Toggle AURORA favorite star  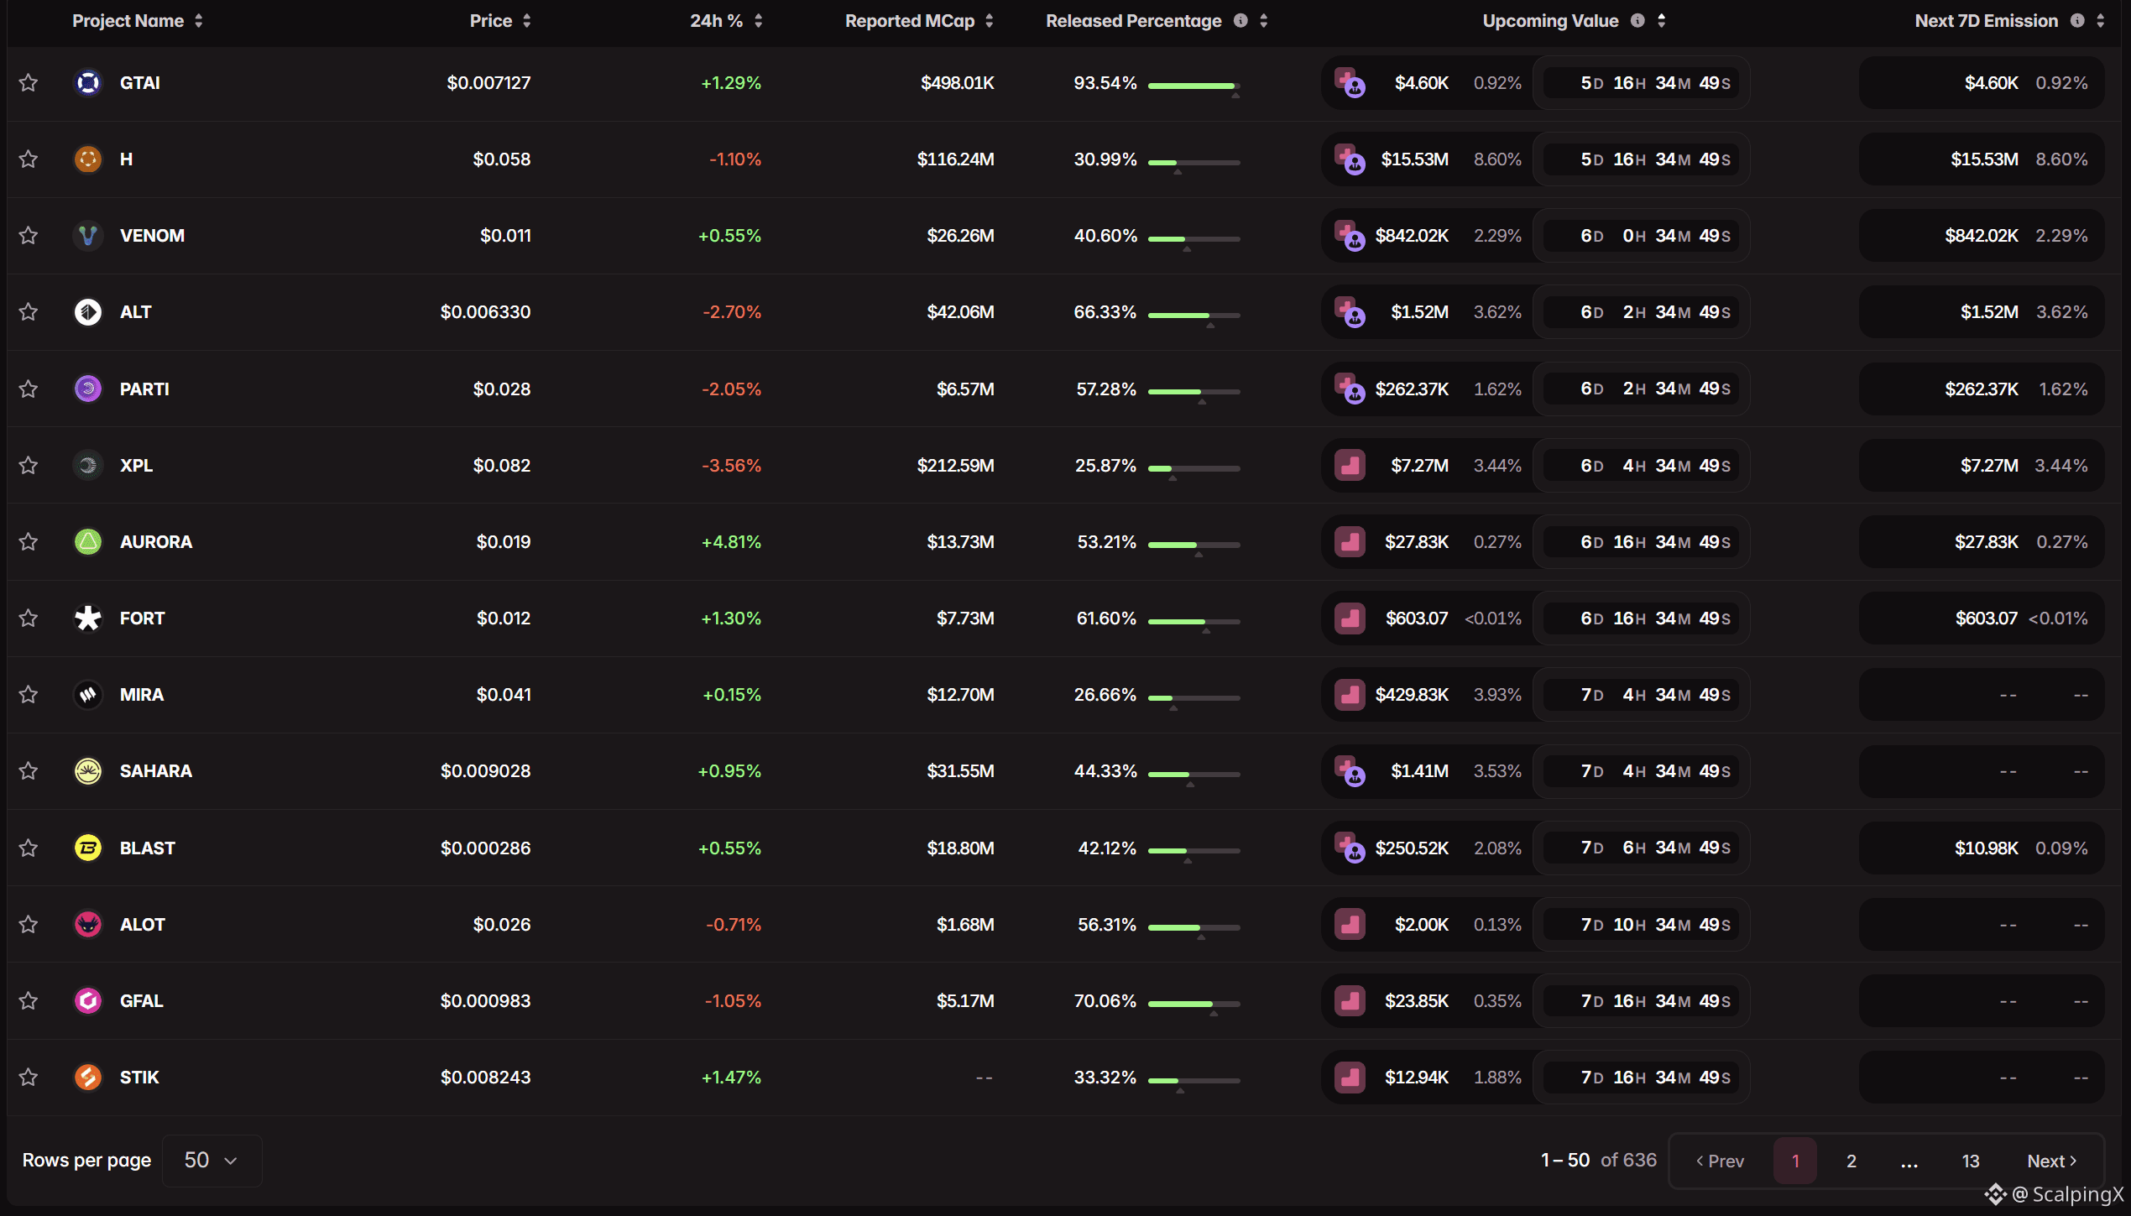(29, 541)
